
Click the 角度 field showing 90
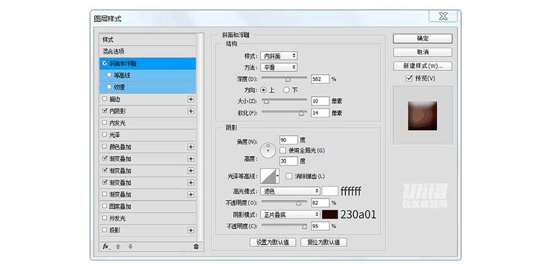(288, 140)
